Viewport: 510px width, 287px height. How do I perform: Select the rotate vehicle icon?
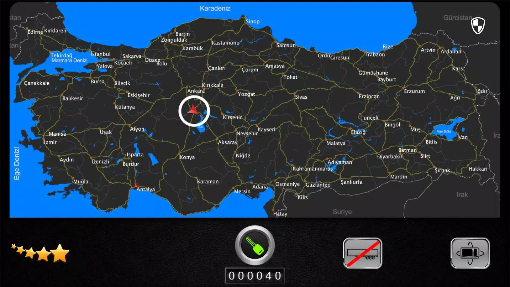(470, 253)
